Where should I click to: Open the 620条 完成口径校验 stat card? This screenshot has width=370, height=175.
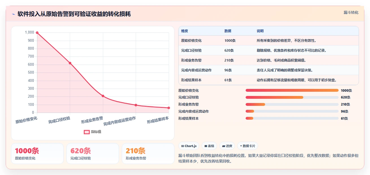[x=93, y=154]
